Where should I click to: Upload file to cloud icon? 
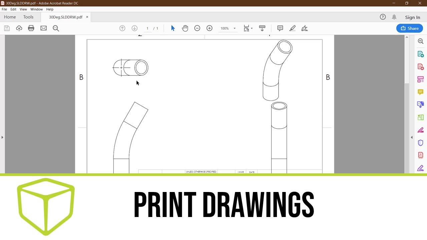(19, 28)
